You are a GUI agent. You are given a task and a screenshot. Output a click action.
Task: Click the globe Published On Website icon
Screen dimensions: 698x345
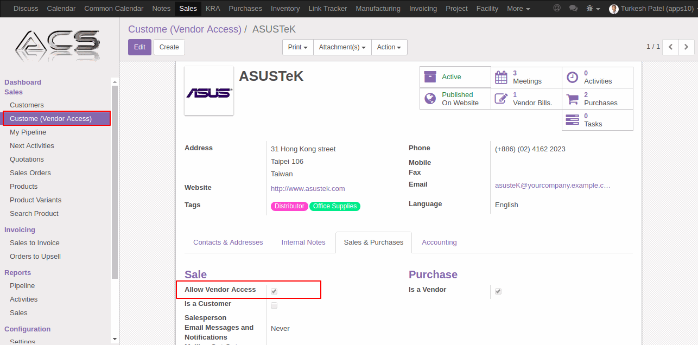(430, 99)
